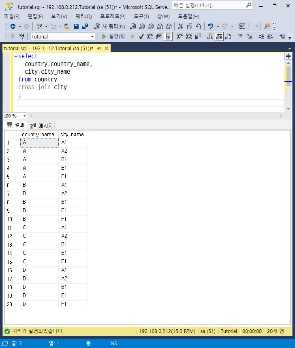Viewport: 295px width, 348px height.
Task: Click the Parse checkmark icon
Action: tap(141, 36)
